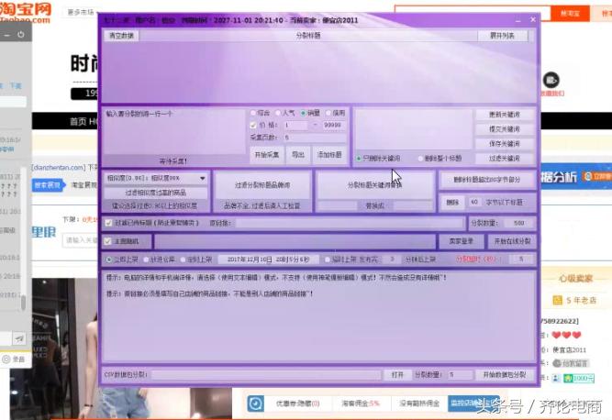This screenshot has width=612, height=420.
Task: Select the 只删除关键词 radio option
Action: click(x=359, y=159)
